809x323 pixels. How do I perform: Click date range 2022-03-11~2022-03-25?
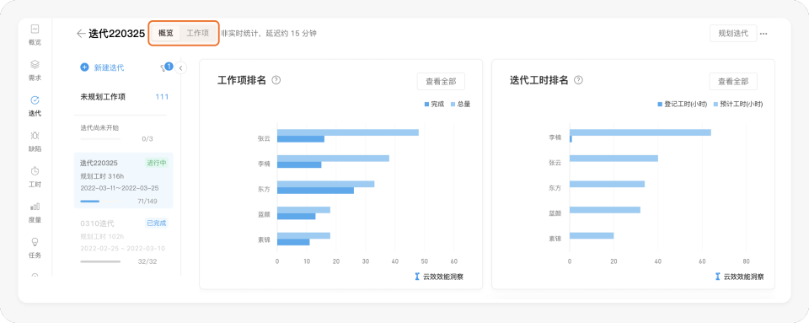[120, 188]
